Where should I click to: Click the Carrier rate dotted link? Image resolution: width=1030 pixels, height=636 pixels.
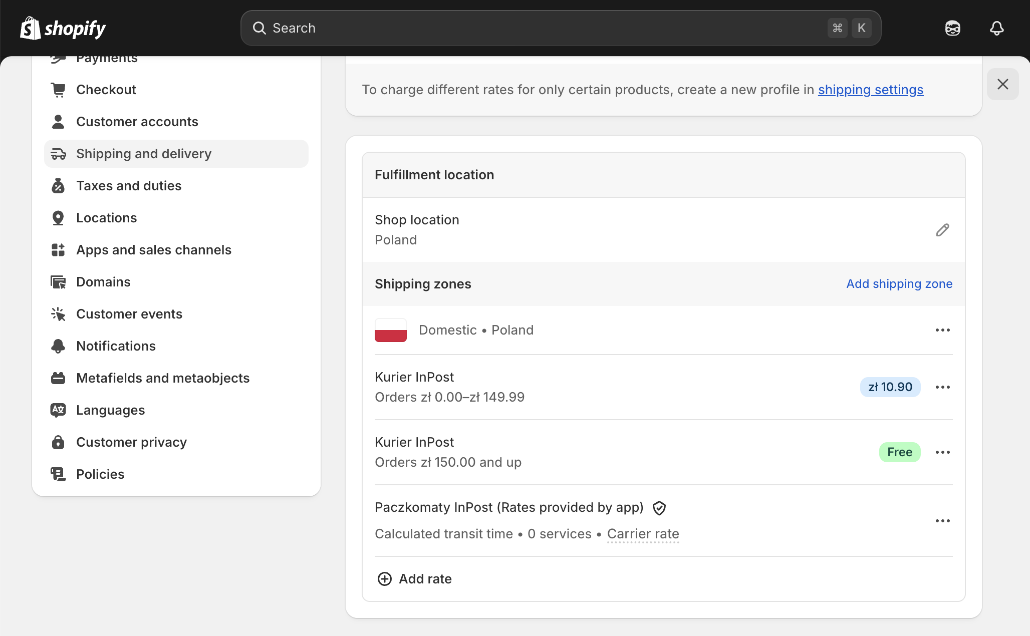[643, 534]
